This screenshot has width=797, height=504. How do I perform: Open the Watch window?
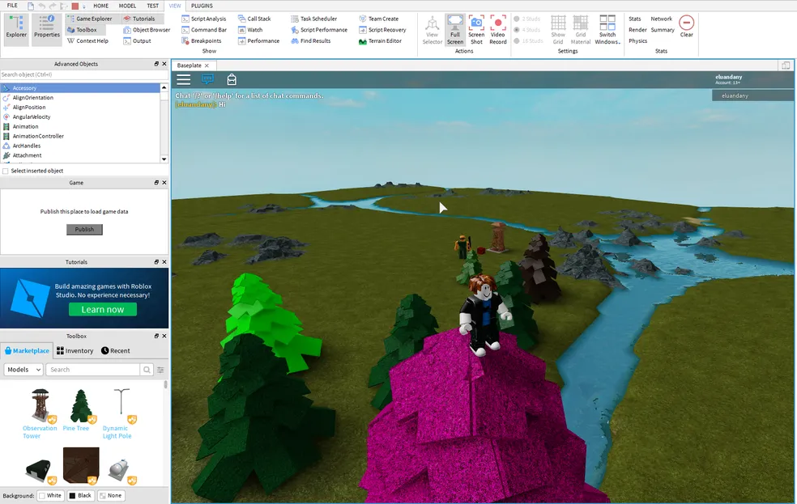(250, 30)
